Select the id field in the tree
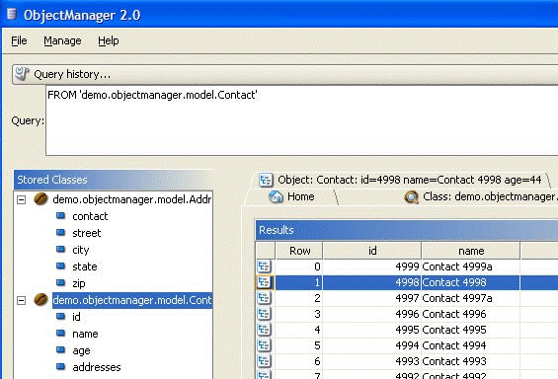 (76, 317)
